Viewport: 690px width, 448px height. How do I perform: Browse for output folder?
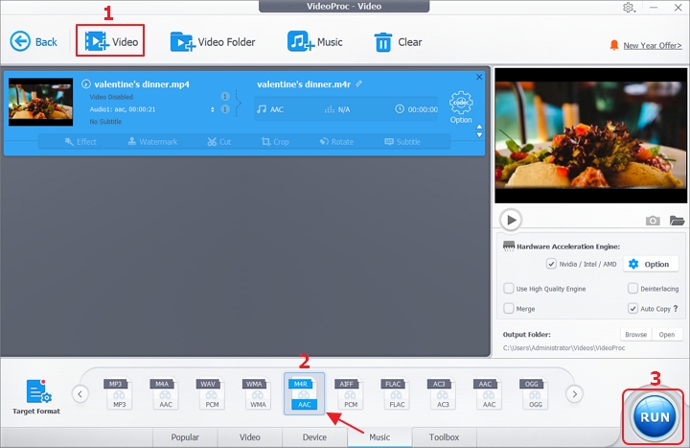(636, 335)
